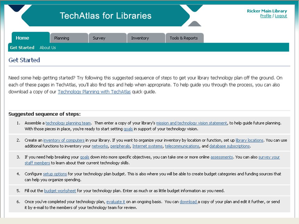Click the Get Started sub-menu item

click(x=22, y=48)
